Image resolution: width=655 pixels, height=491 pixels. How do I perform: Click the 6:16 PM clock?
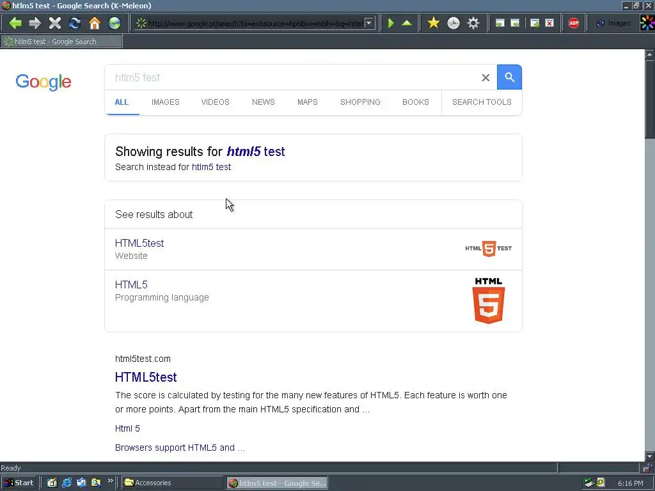point(630,483)
